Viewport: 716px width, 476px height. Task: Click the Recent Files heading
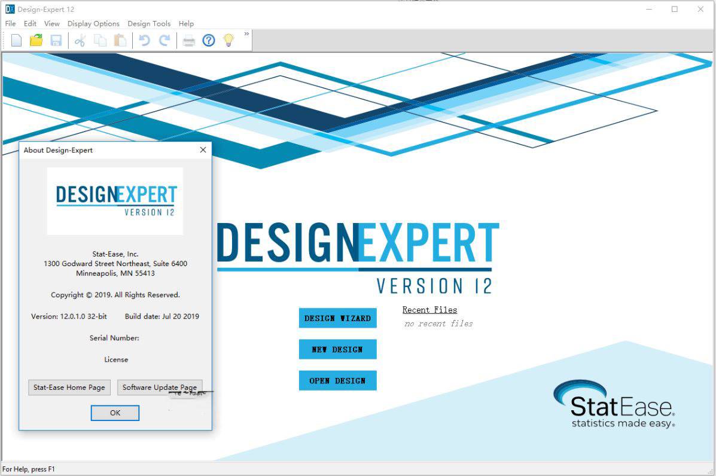click(x=429, y=310)
